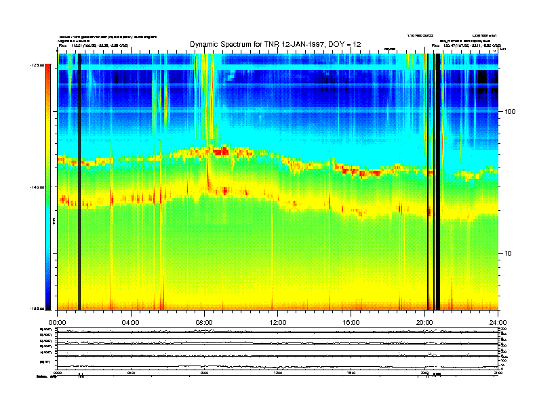Click the 10 frequency-axis label
This screenshot has width=537, height=415.
pyautogui.click(x=509, y=254)
